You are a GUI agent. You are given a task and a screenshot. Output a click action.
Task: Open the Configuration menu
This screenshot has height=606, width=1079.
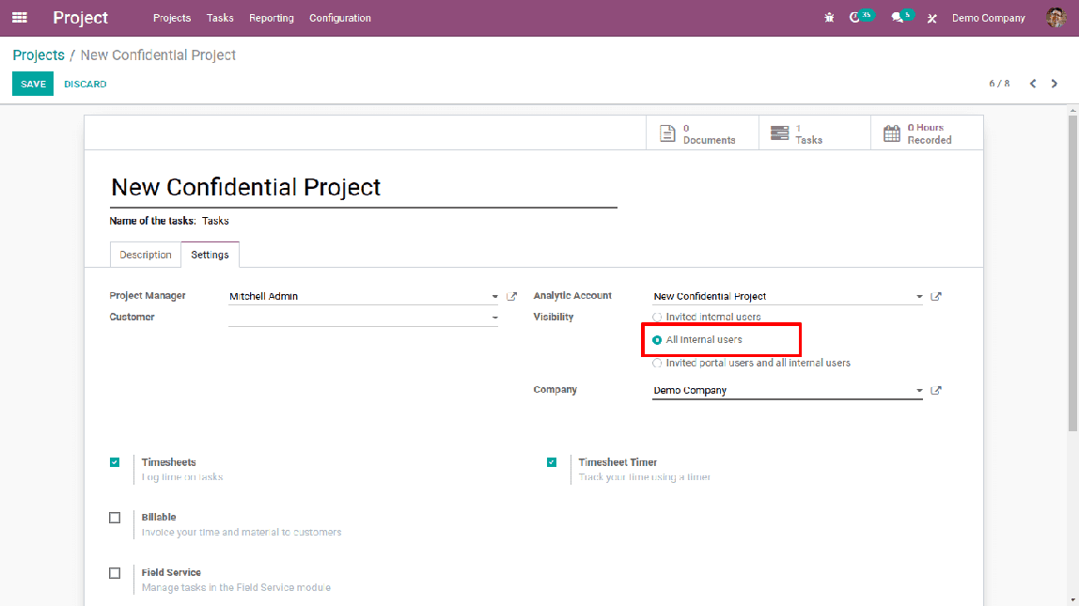click(340, 18)
